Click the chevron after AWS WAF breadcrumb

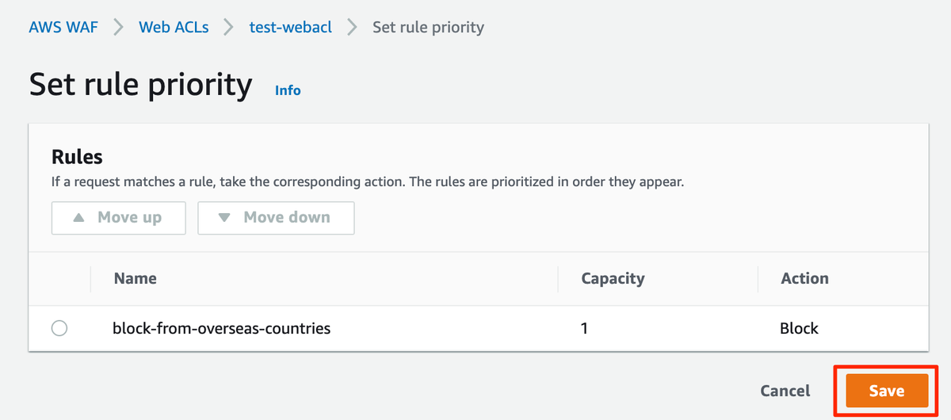(118, 27)
